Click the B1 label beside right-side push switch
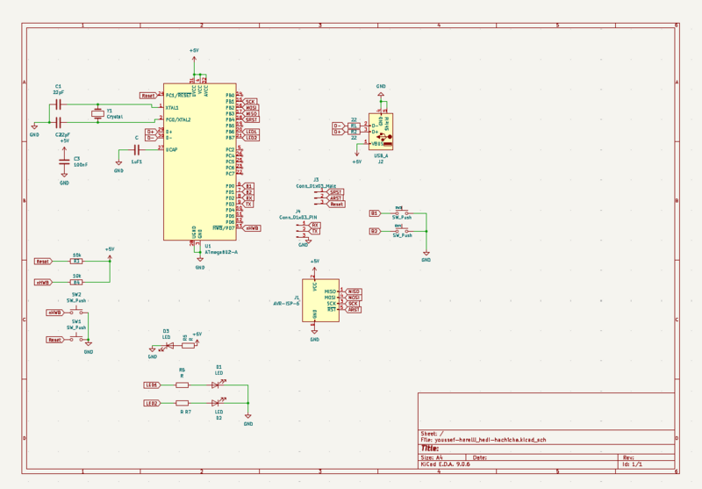Viewport: 702px width, 489px height. coord(375,213)
